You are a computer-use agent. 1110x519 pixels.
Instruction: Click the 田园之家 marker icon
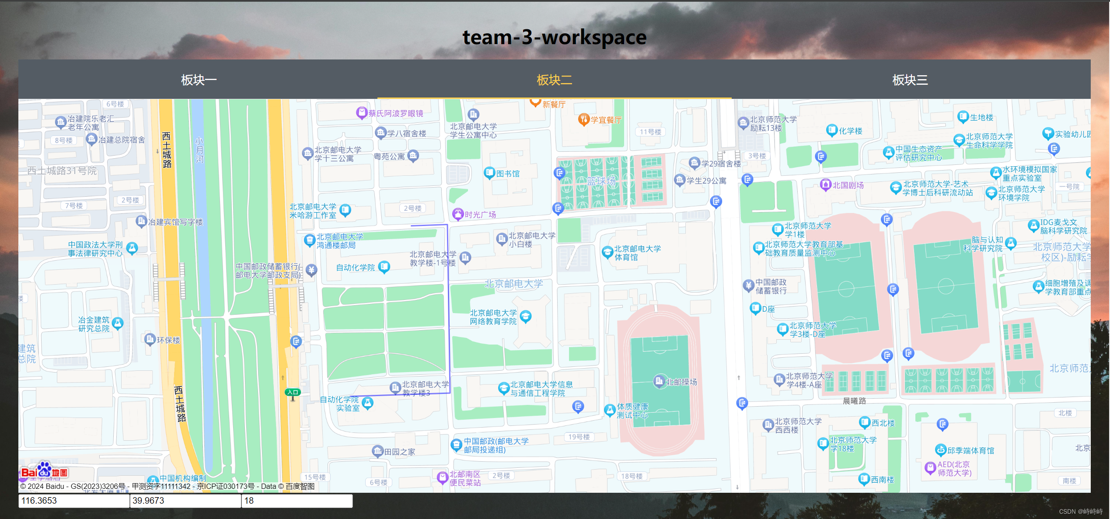point(377,451)
